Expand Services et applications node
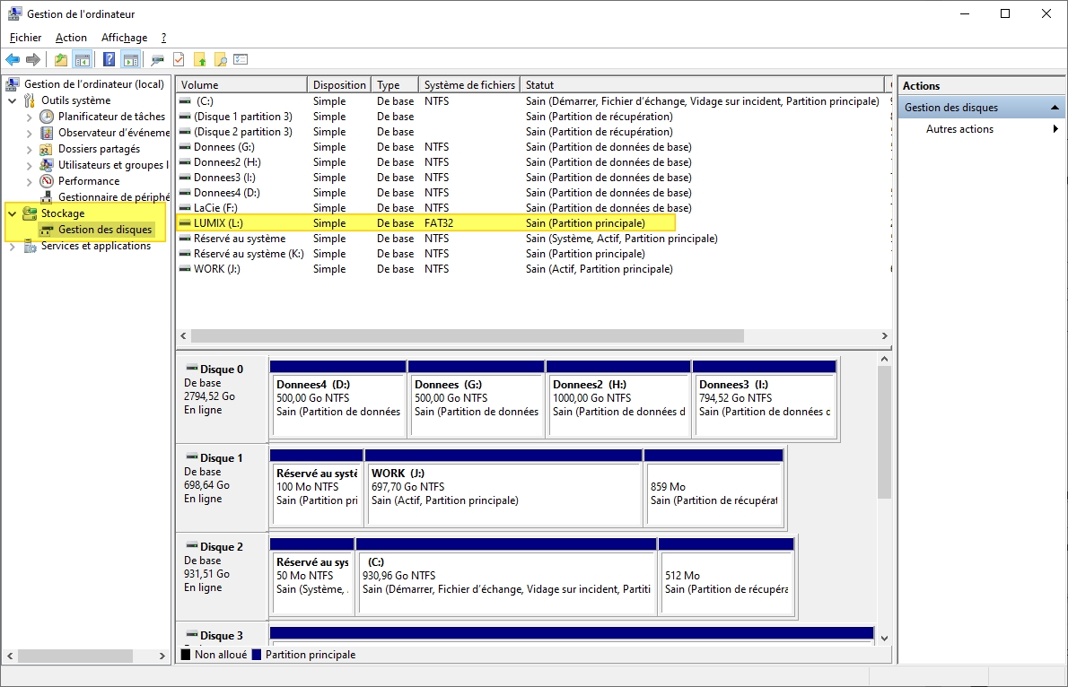 tap(13, 247)
